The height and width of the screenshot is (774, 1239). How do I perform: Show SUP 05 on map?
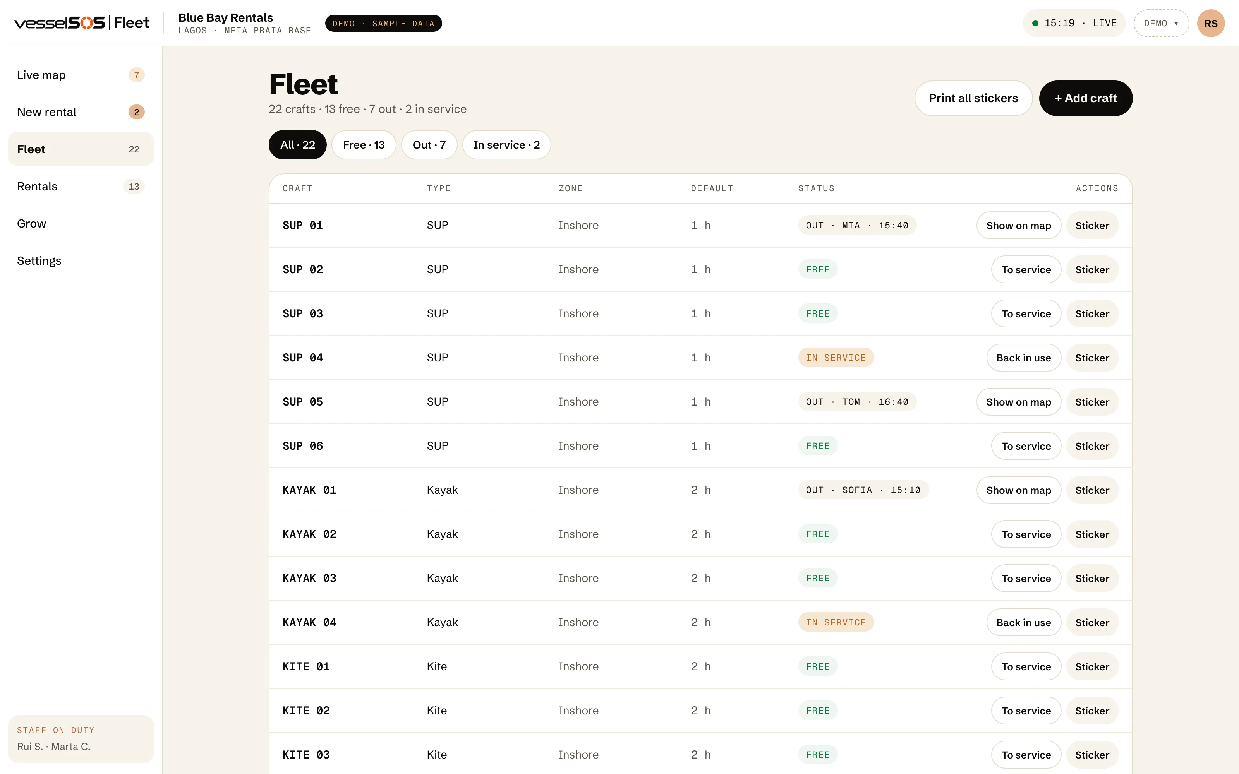point(1018,402)
